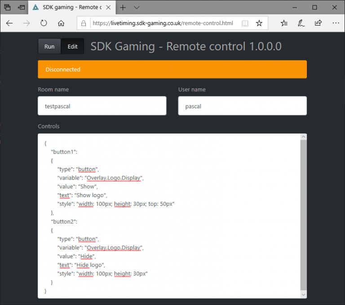Minimize the browser window
The height and width of the screenshot is (305, 345).
tap(295, 8)
